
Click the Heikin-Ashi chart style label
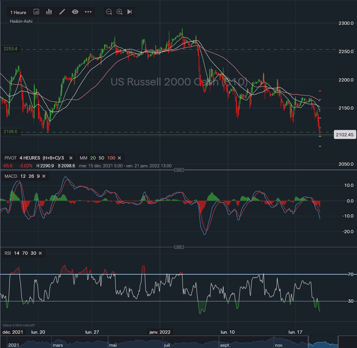coord(21,21)
